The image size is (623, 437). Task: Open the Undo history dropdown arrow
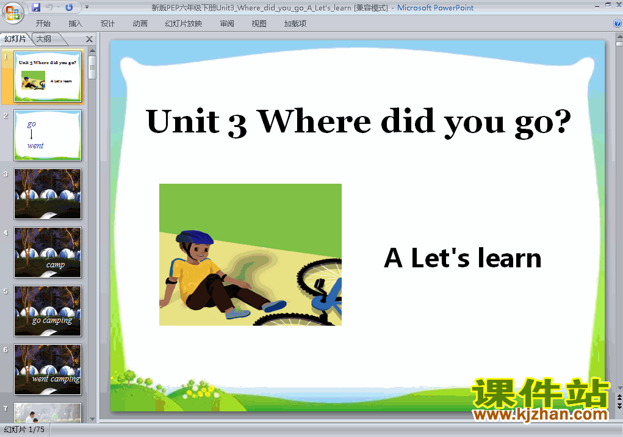coord(58,7)
